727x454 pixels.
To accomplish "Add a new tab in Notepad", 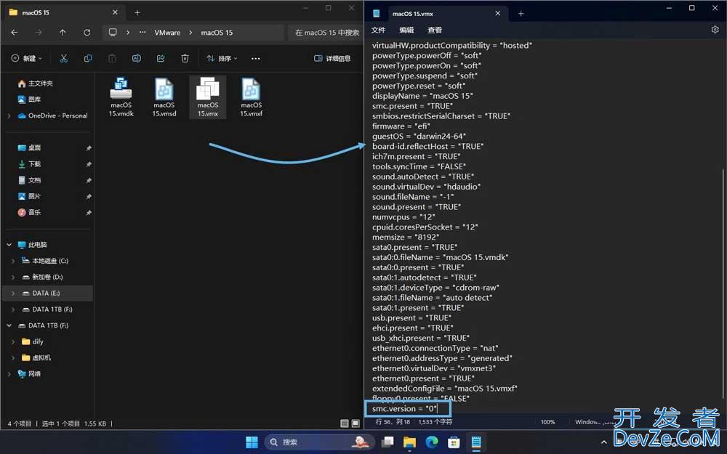I will (x=521, y=13).
